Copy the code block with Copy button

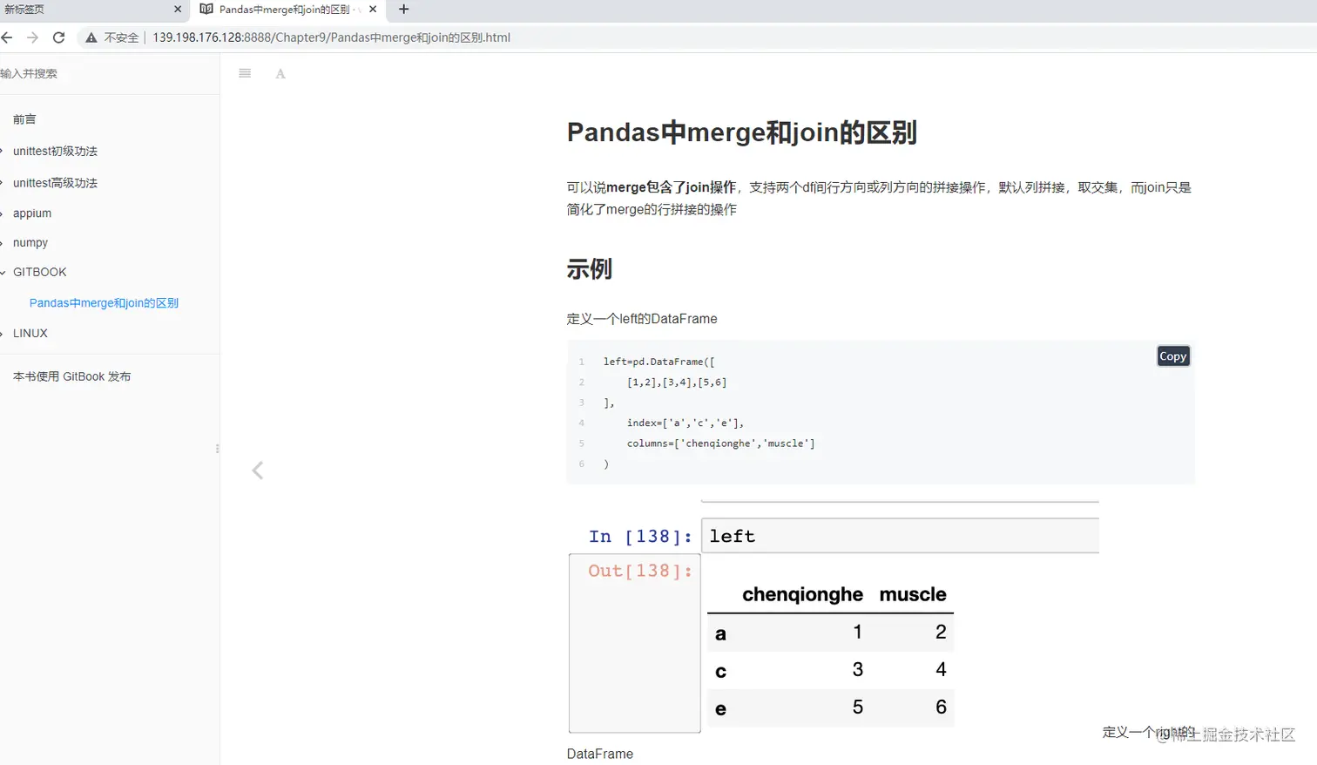pos(1173,356)
